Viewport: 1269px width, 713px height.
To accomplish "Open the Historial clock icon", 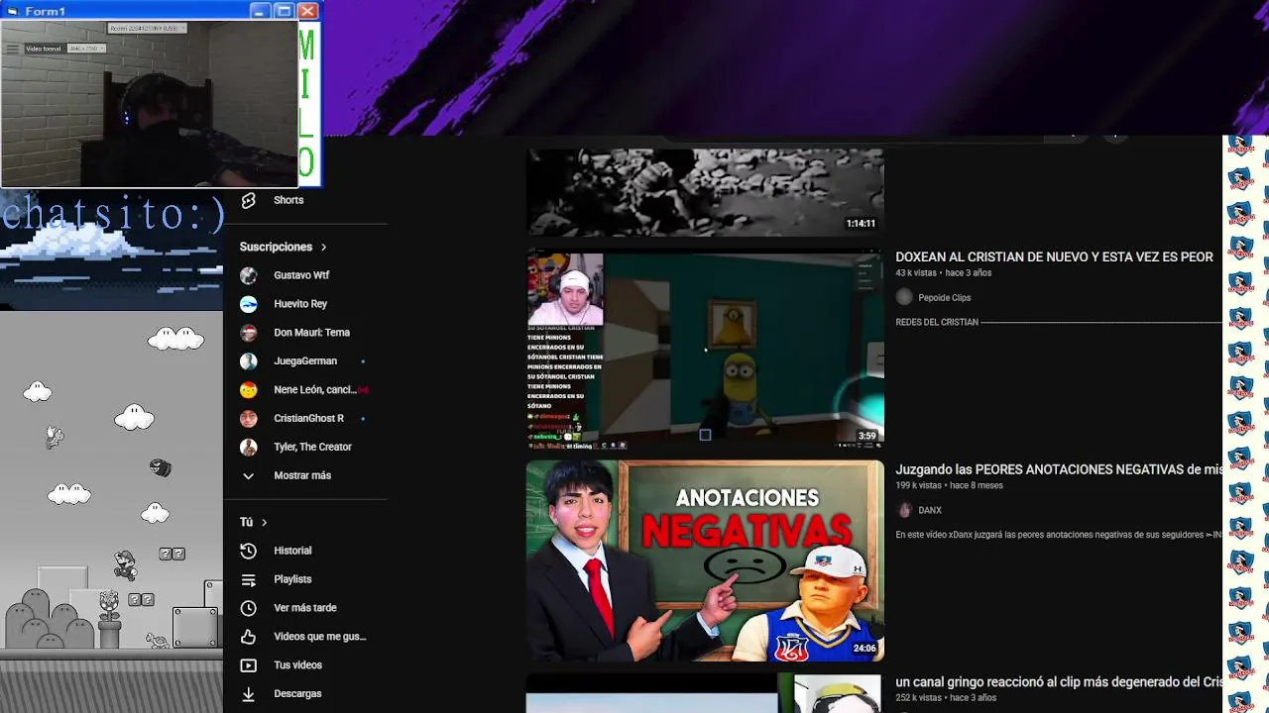I will (x=249, y=551).
